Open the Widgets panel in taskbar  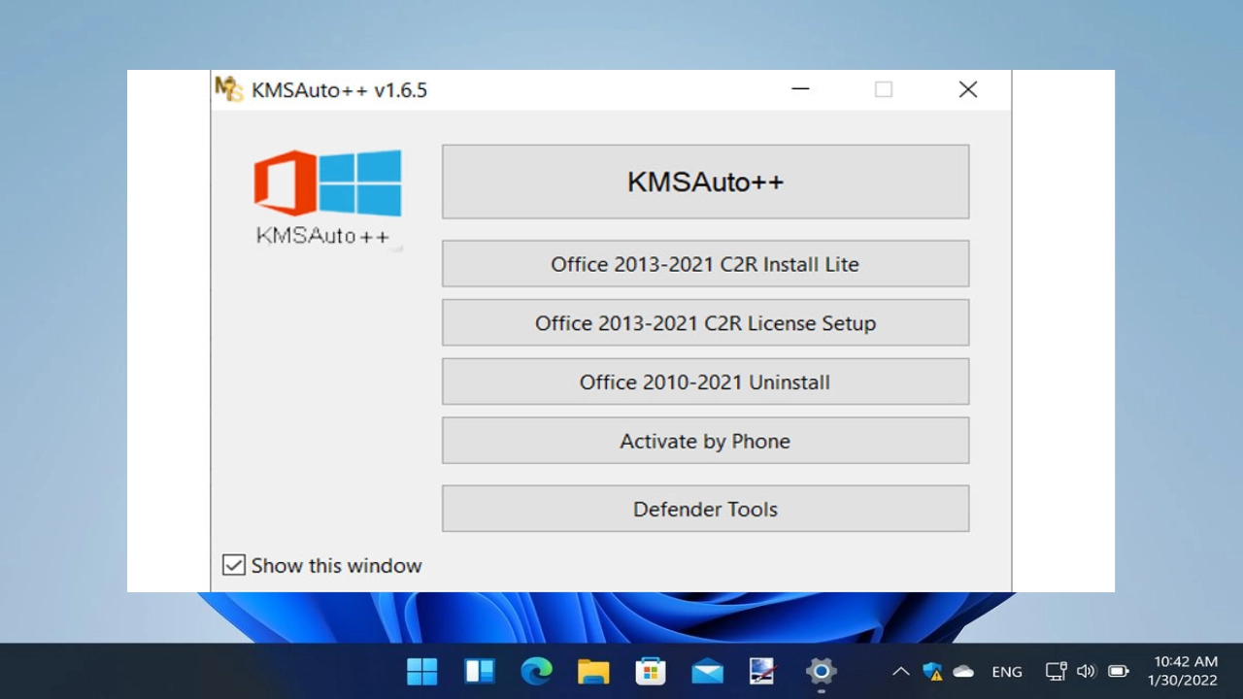tap(480, 671)
